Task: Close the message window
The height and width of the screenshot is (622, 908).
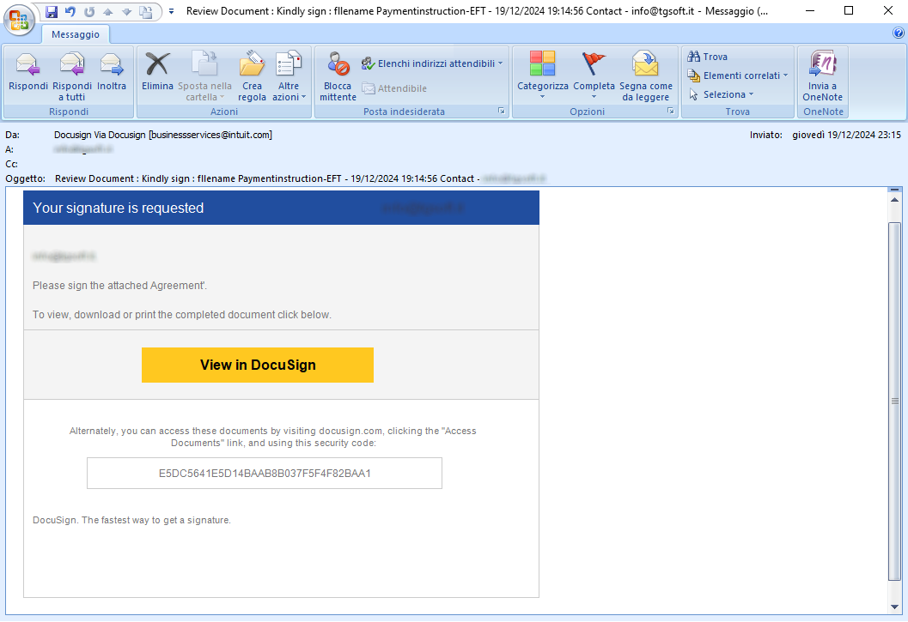Action: click(x=888, y=11)
